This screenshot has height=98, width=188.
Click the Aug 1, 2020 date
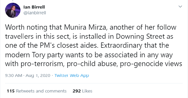click(x=38, y=75)
